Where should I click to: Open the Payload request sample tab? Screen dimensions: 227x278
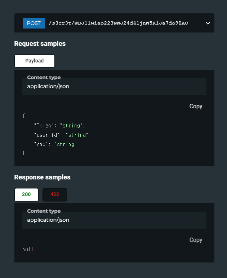[35, 61]
